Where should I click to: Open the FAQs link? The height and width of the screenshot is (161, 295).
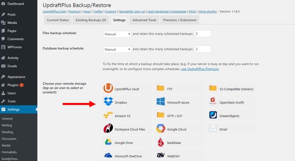192,11
